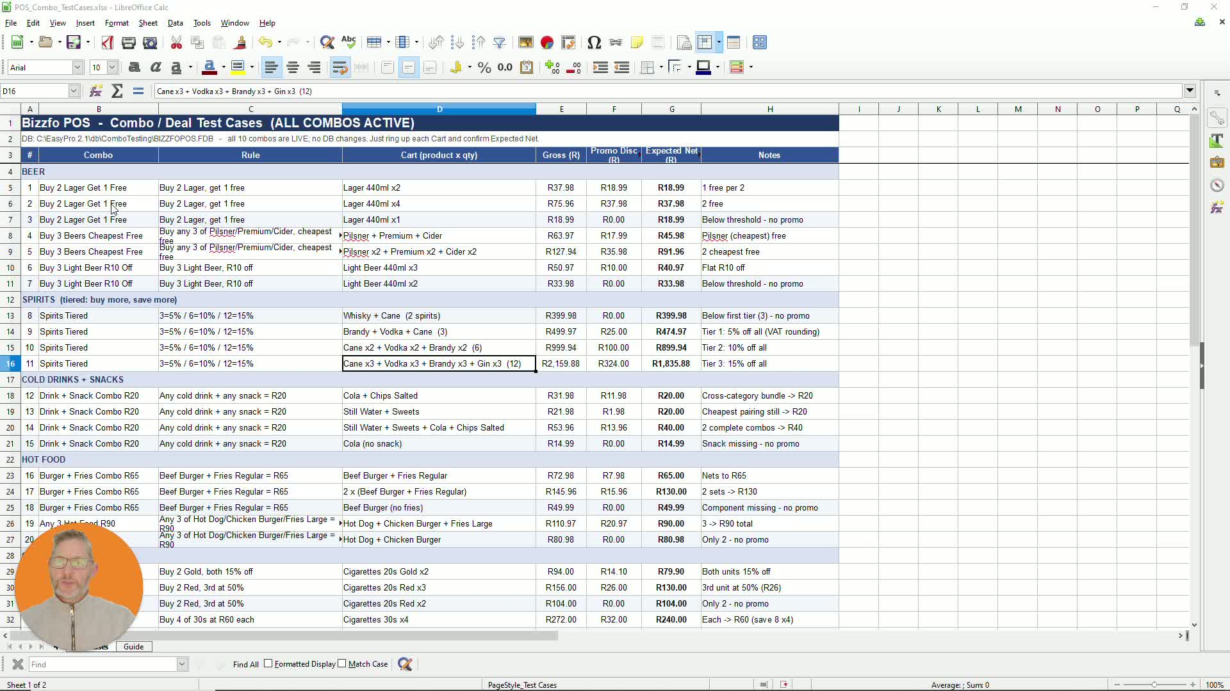Switch to the Guide sheet tab

pos(133,647)
